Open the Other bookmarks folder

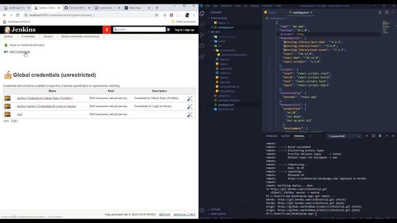[184, 22]
